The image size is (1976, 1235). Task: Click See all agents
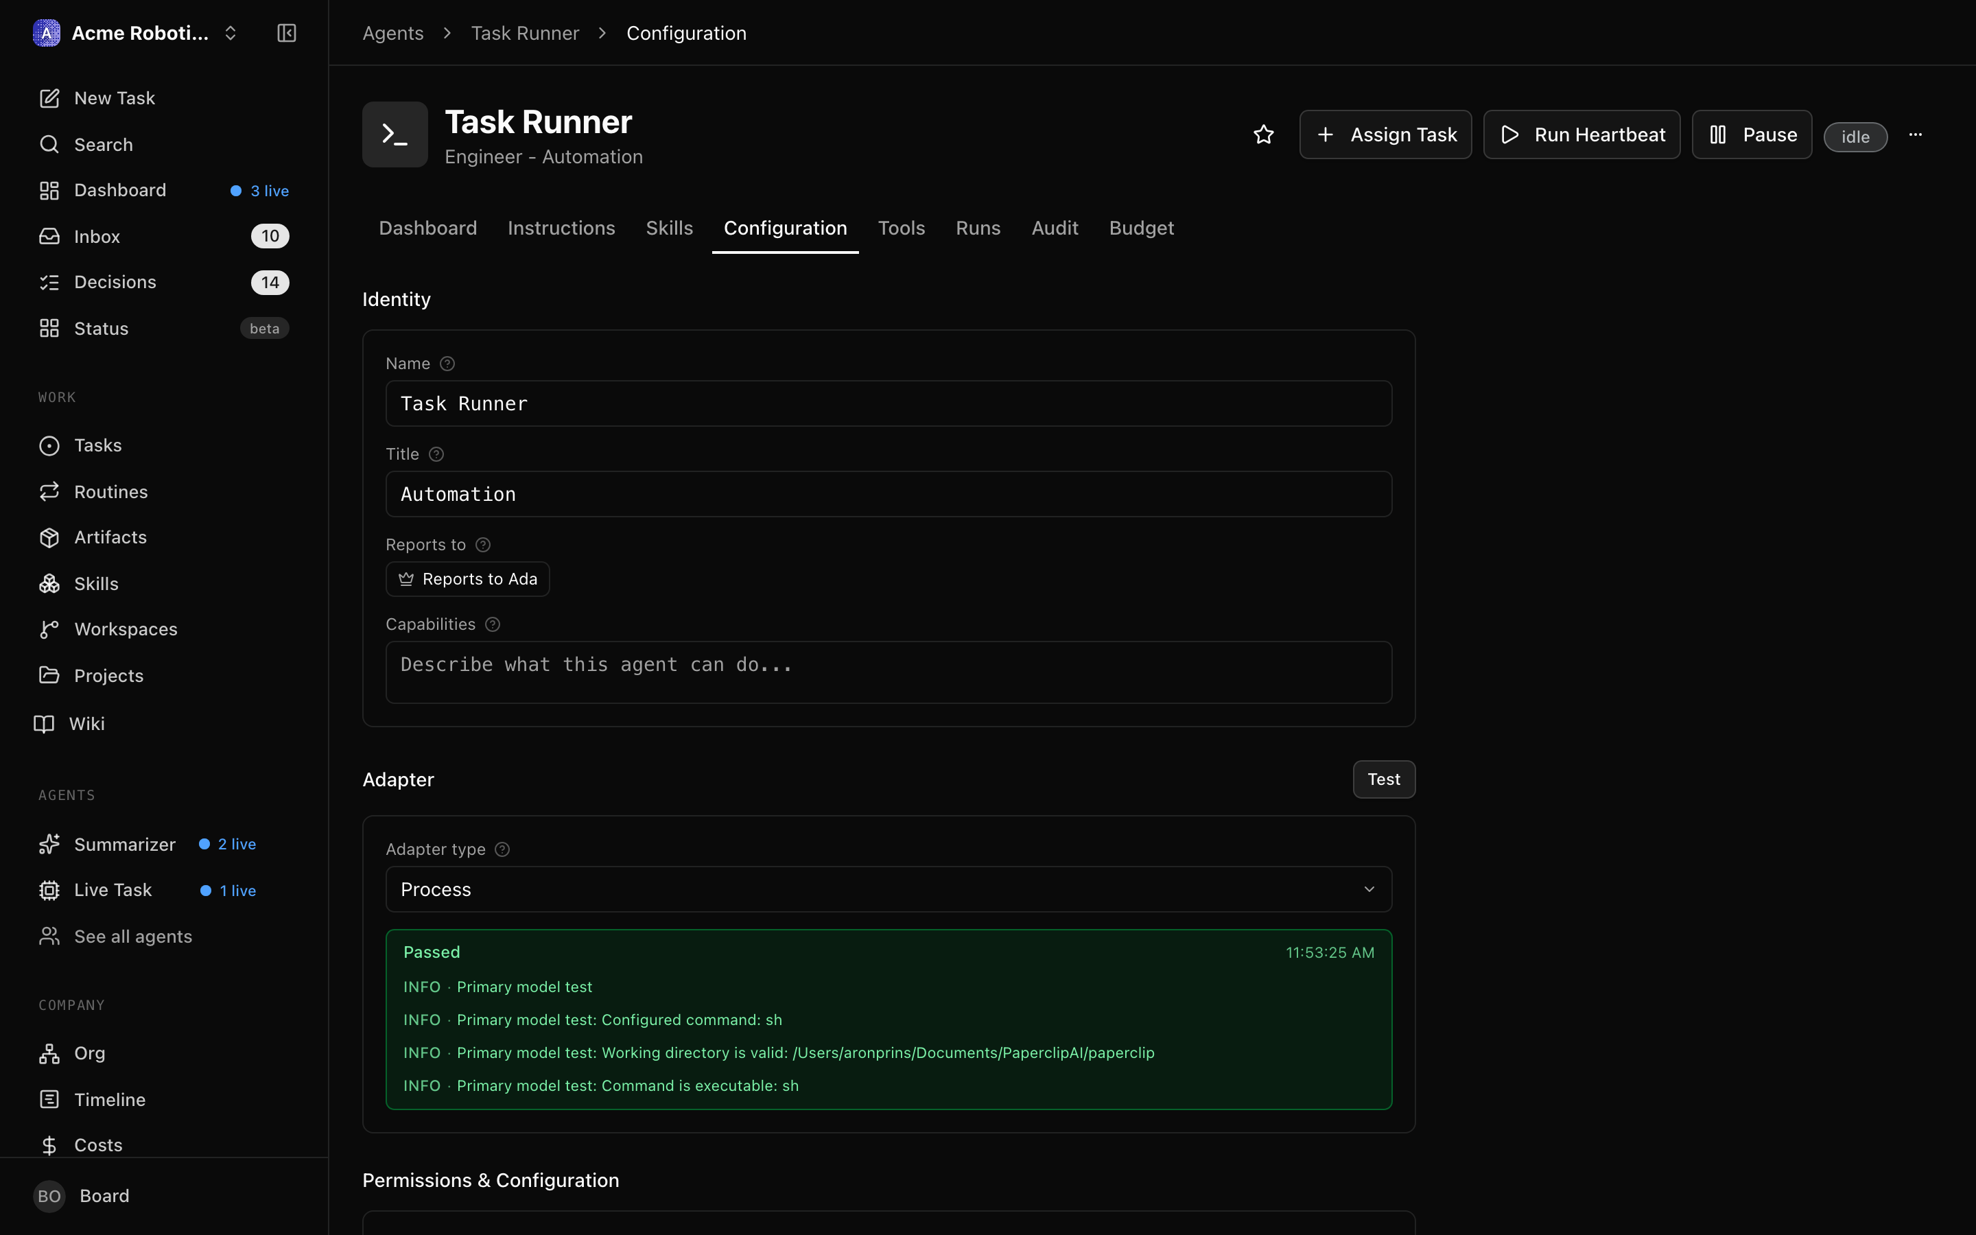(163, 936)
